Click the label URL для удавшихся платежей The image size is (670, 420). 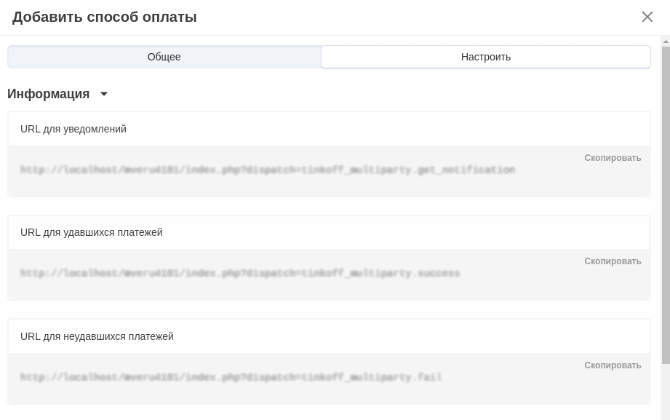click(92, 232)
